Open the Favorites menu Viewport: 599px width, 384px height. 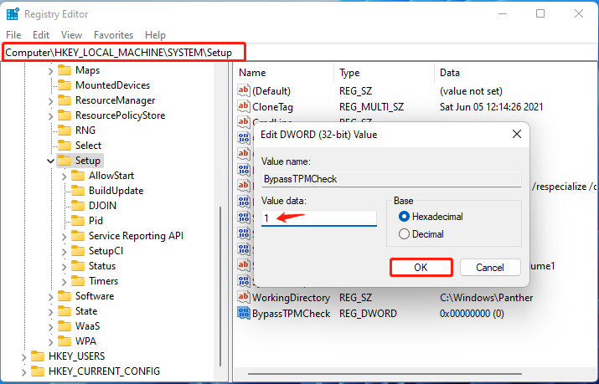[x=113, y=35]
